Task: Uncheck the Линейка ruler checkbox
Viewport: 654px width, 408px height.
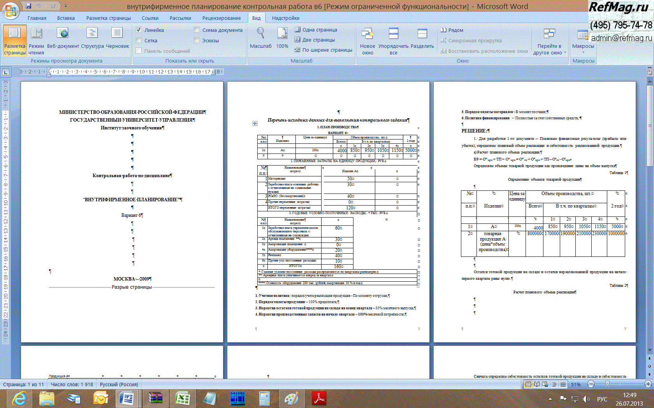Action: tap(139, 30)
